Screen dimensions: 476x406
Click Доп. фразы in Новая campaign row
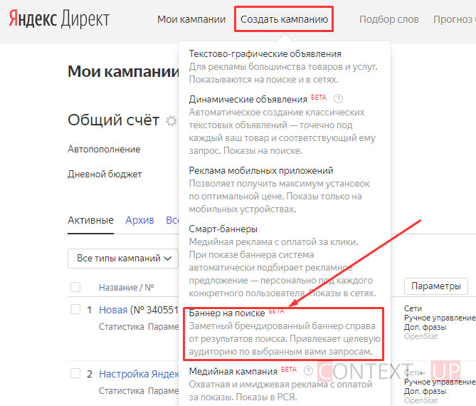[425, 327]
